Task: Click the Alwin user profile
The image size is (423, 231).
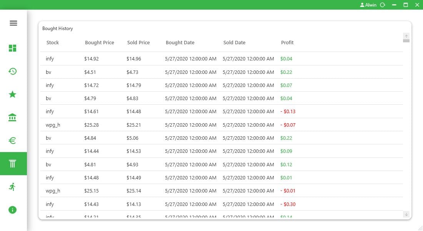Action: coord(368,5)
